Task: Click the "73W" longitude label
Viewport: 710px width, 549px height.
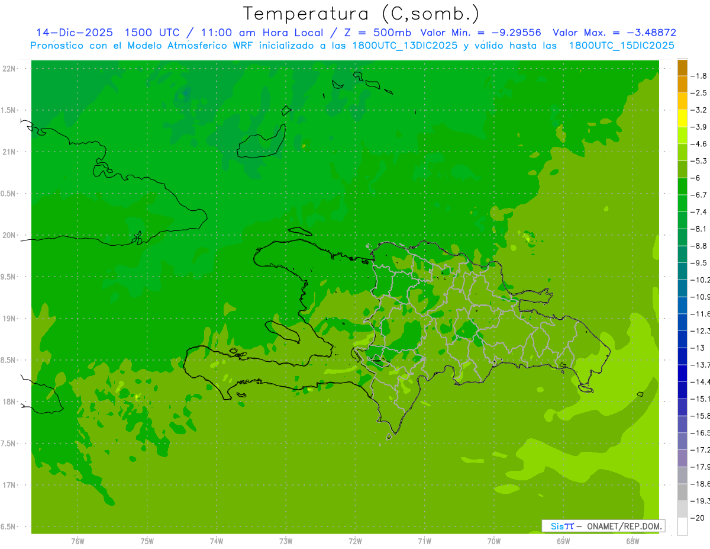Action: click(x=286, y=541)
